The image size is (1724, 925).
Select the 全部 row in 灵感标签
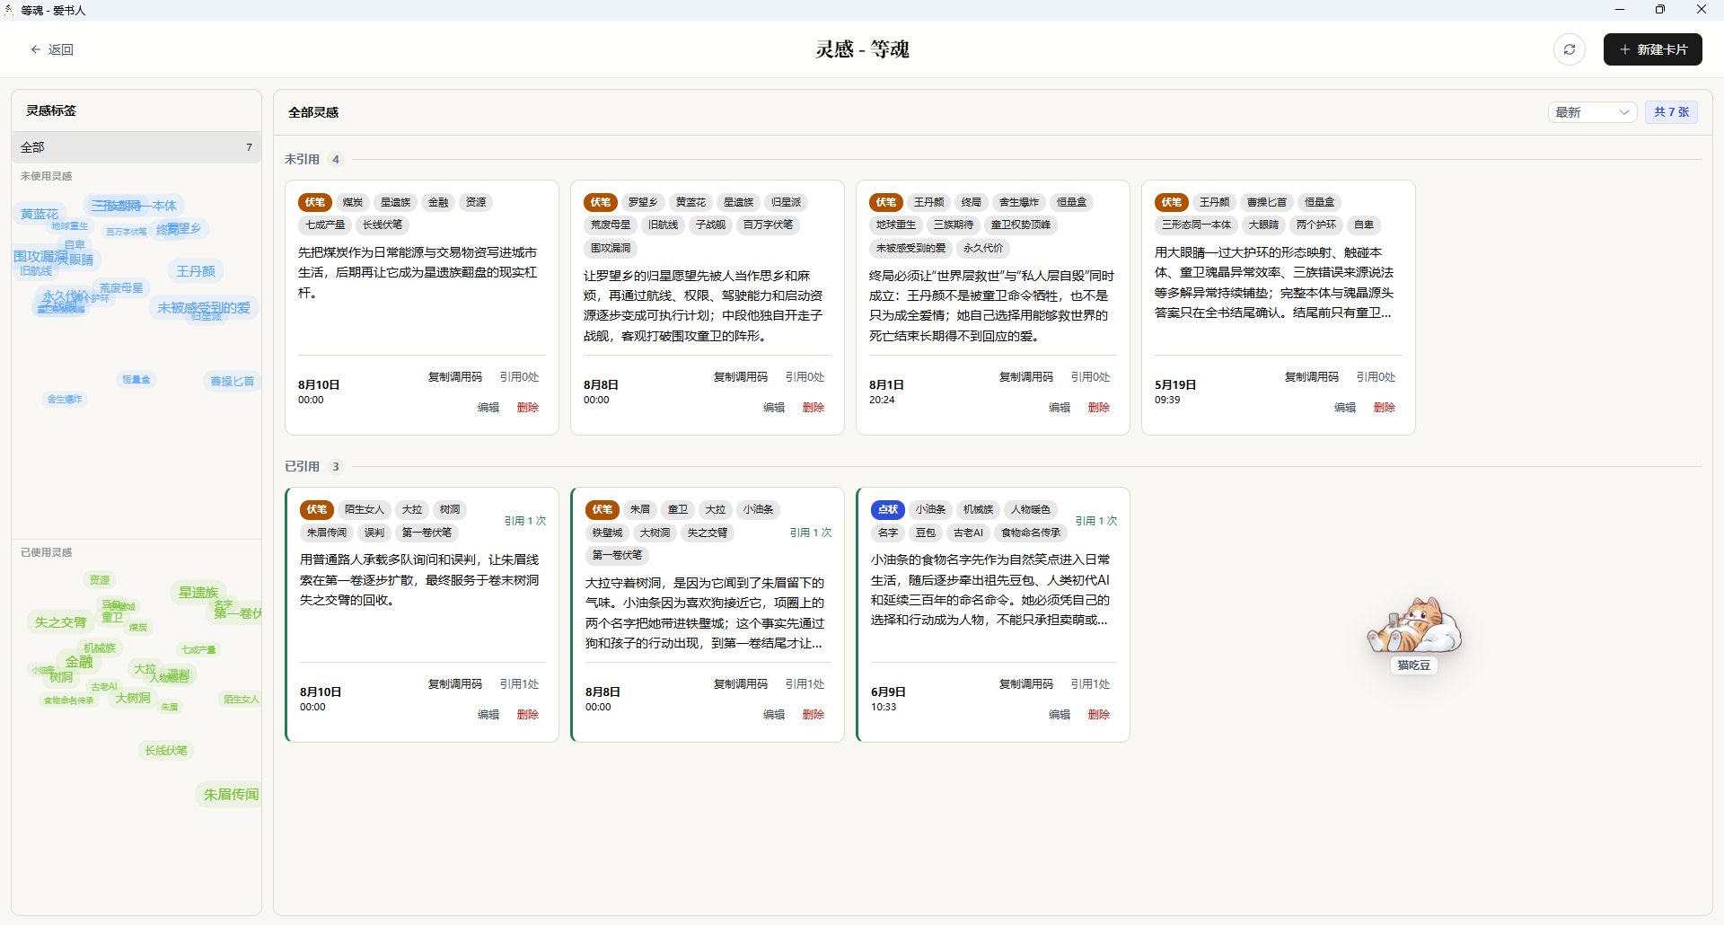(x=136, y=147)
